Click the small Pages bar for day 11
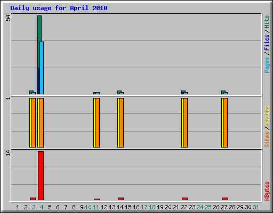 pyautogui.click(x=98, y=93)
